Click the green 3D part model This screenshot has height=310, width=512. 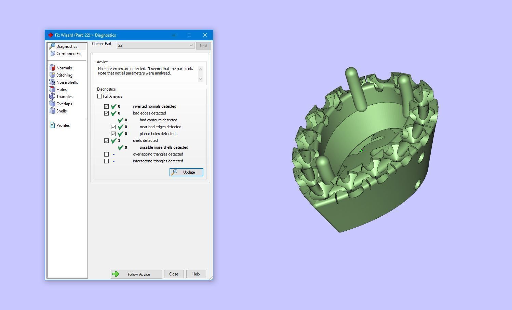coord(365,150)
